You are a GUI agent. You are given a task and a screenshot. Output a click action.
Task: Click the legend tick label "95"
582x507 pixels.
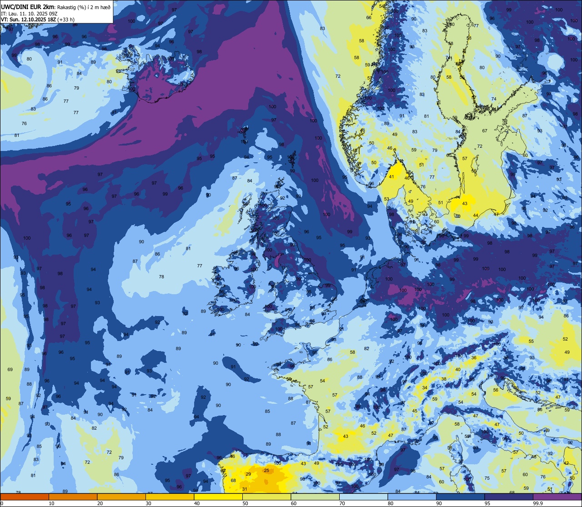click(487, 503)
